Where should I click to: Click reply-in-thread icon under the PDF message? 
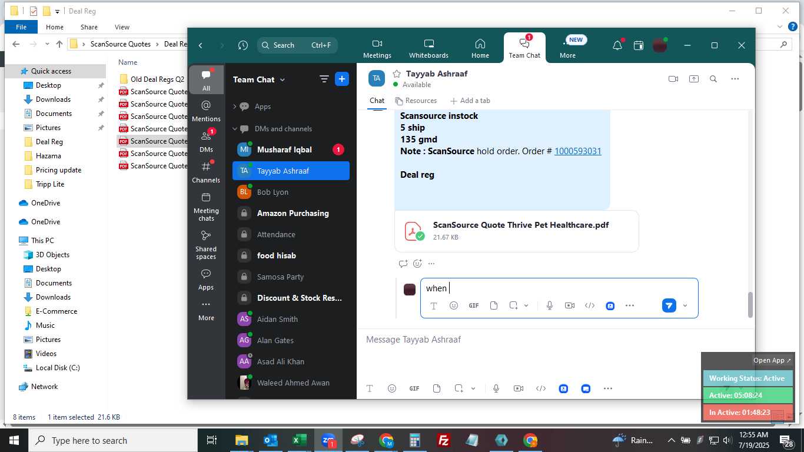click(x=403, y=264)
